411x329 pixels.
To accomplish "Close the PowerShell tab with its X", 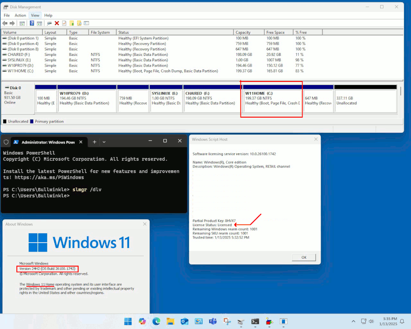I will (x=81, y=142).
